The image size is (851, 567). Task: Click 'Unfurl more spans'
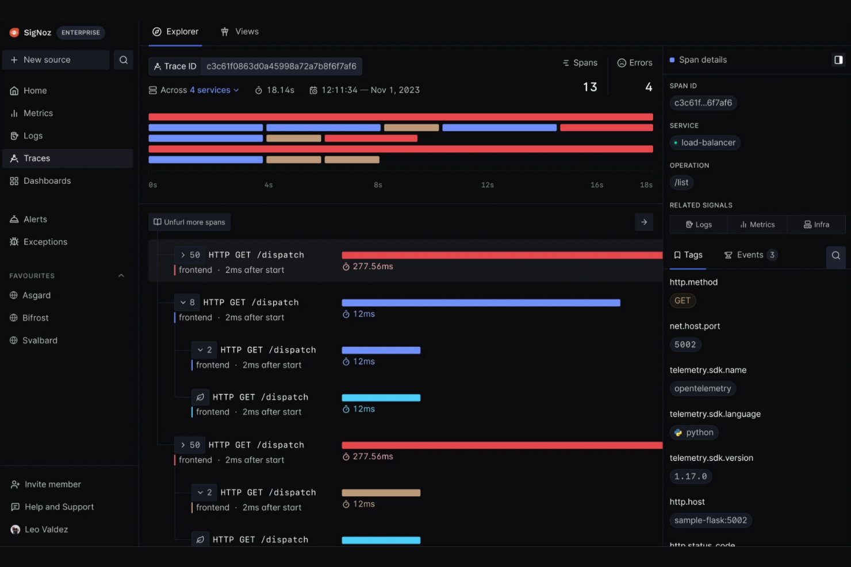coord(189,222)
